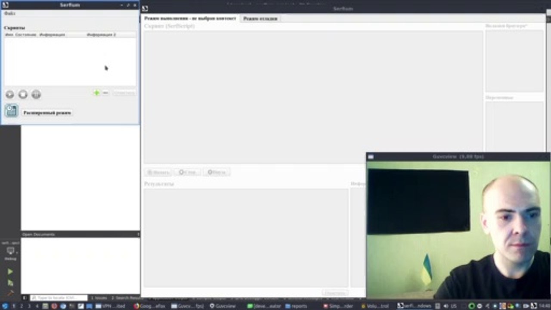Viewport: 551px width, 310px height.
Task: Click the speaker volume tray icon
Action: [445, 306]
